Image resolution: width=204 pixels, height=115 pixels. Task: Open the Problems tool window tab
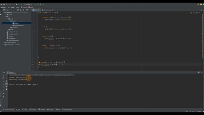point(33,109)
